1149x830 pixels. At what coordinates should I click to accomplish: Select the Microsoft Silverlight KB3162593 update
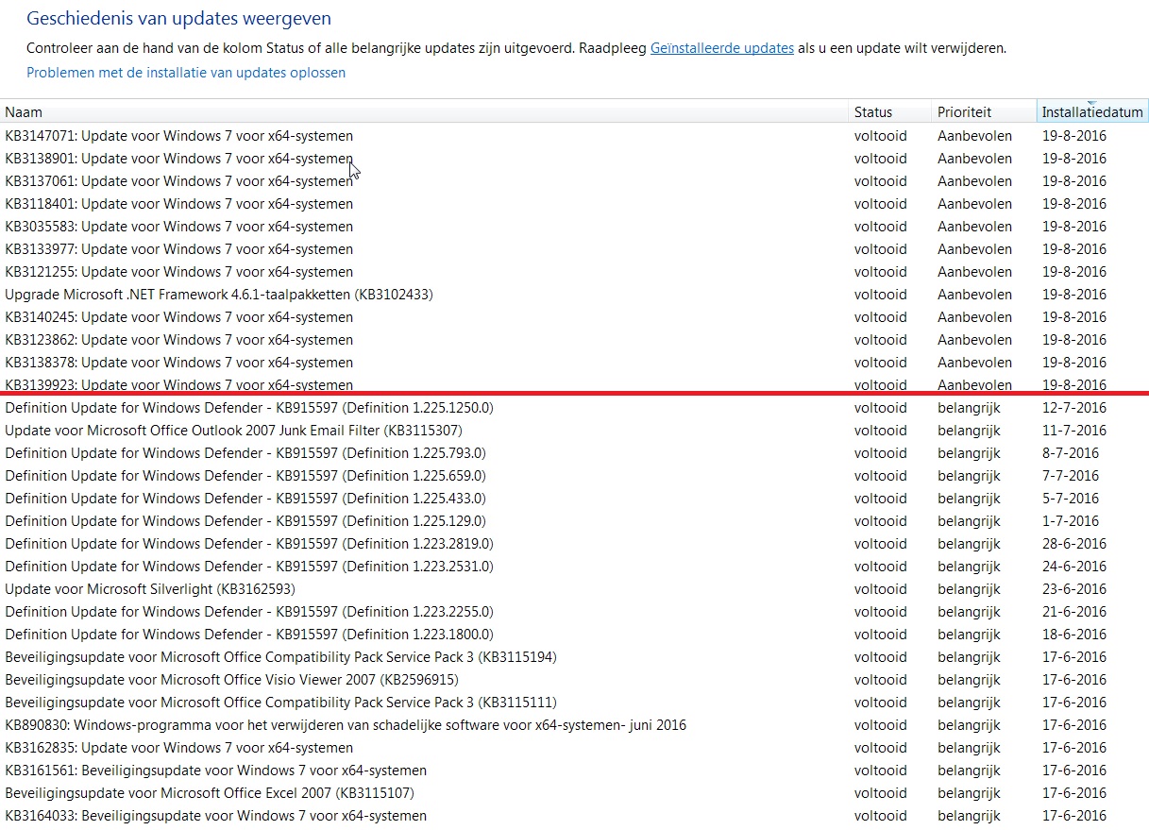coord(574,589)
